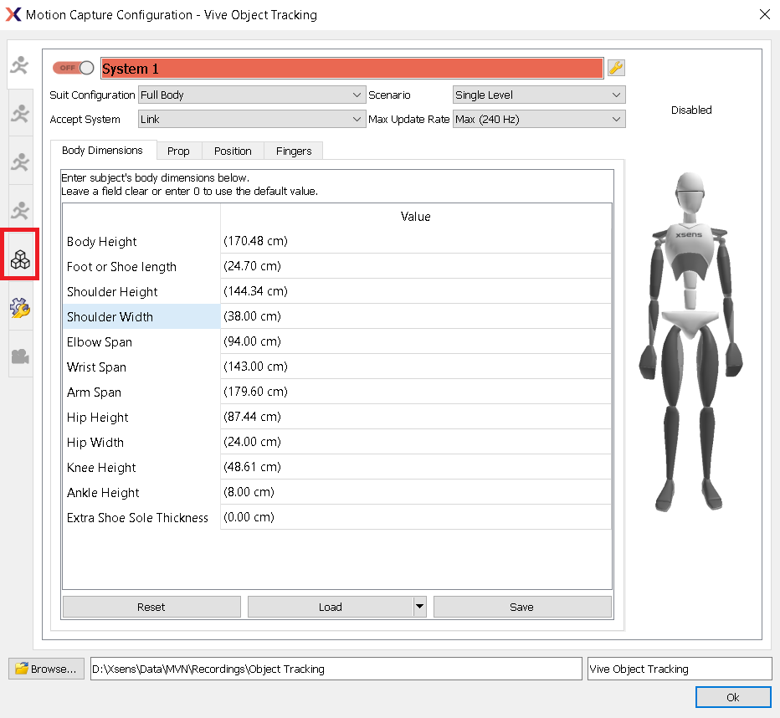780x718 pixels.
Task: Turn on System 1 with the OFF toggle
Action: coord(73,68)
